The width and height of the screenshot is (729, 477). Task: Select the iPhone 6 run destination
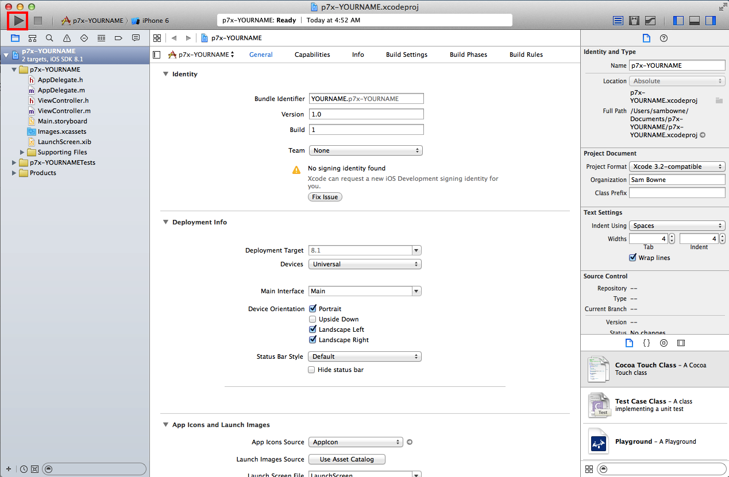[150, 21]
